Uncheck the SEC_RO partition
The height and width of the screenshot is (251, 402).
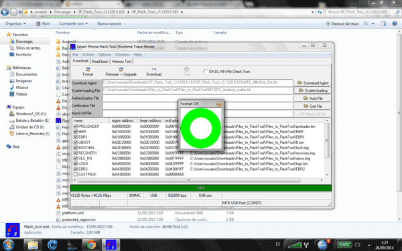(76, 158)
